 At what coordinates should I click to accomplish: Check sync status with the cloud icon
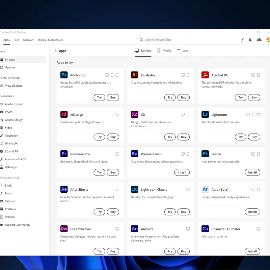[x=258, y=40]
